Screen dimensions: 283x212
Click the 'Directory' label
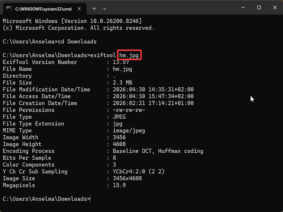(x=17, y=76)
